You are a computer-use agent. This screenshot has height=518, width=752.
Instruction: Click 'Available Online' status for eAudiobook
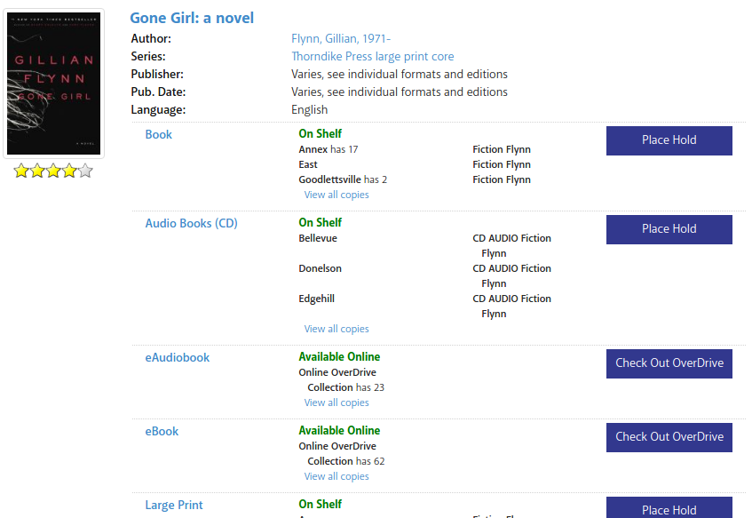coord(339,356)
